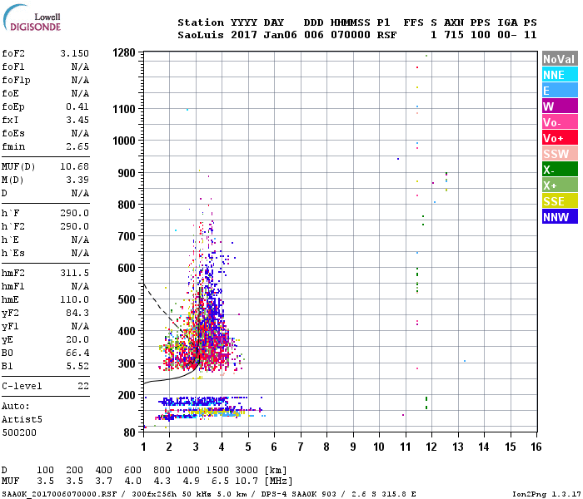Click the 500 height axis label
This screenshot has width=583, height=499.
pyautogui.click(x=127, y=299)
